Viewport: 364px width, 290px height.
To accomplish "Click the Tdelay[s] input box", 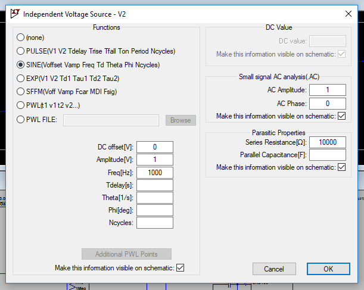I will (x=155, y=185).
